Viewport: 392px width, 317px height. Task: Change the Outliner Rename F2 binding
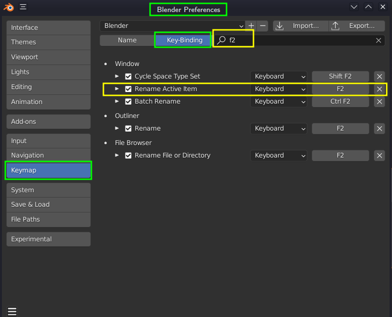click(340, 129)
